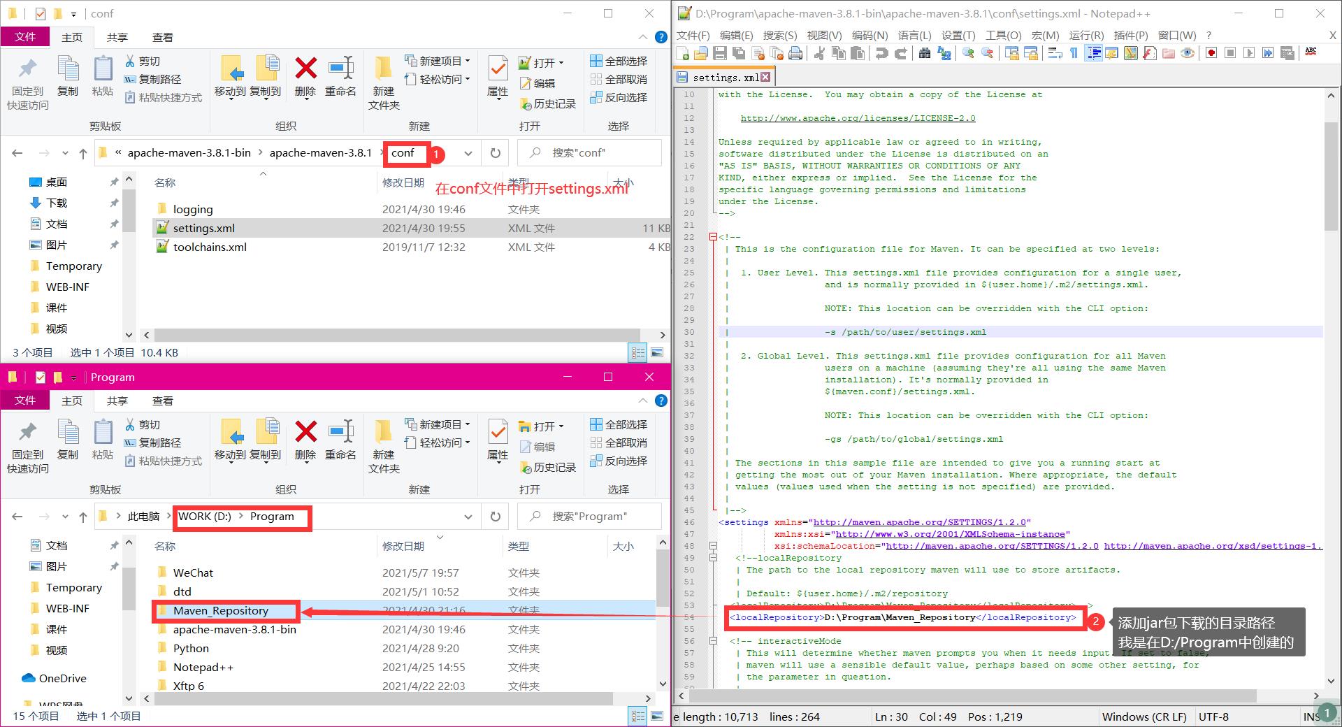
Task: Click the blue help icon in conf window
Action: 661,37
